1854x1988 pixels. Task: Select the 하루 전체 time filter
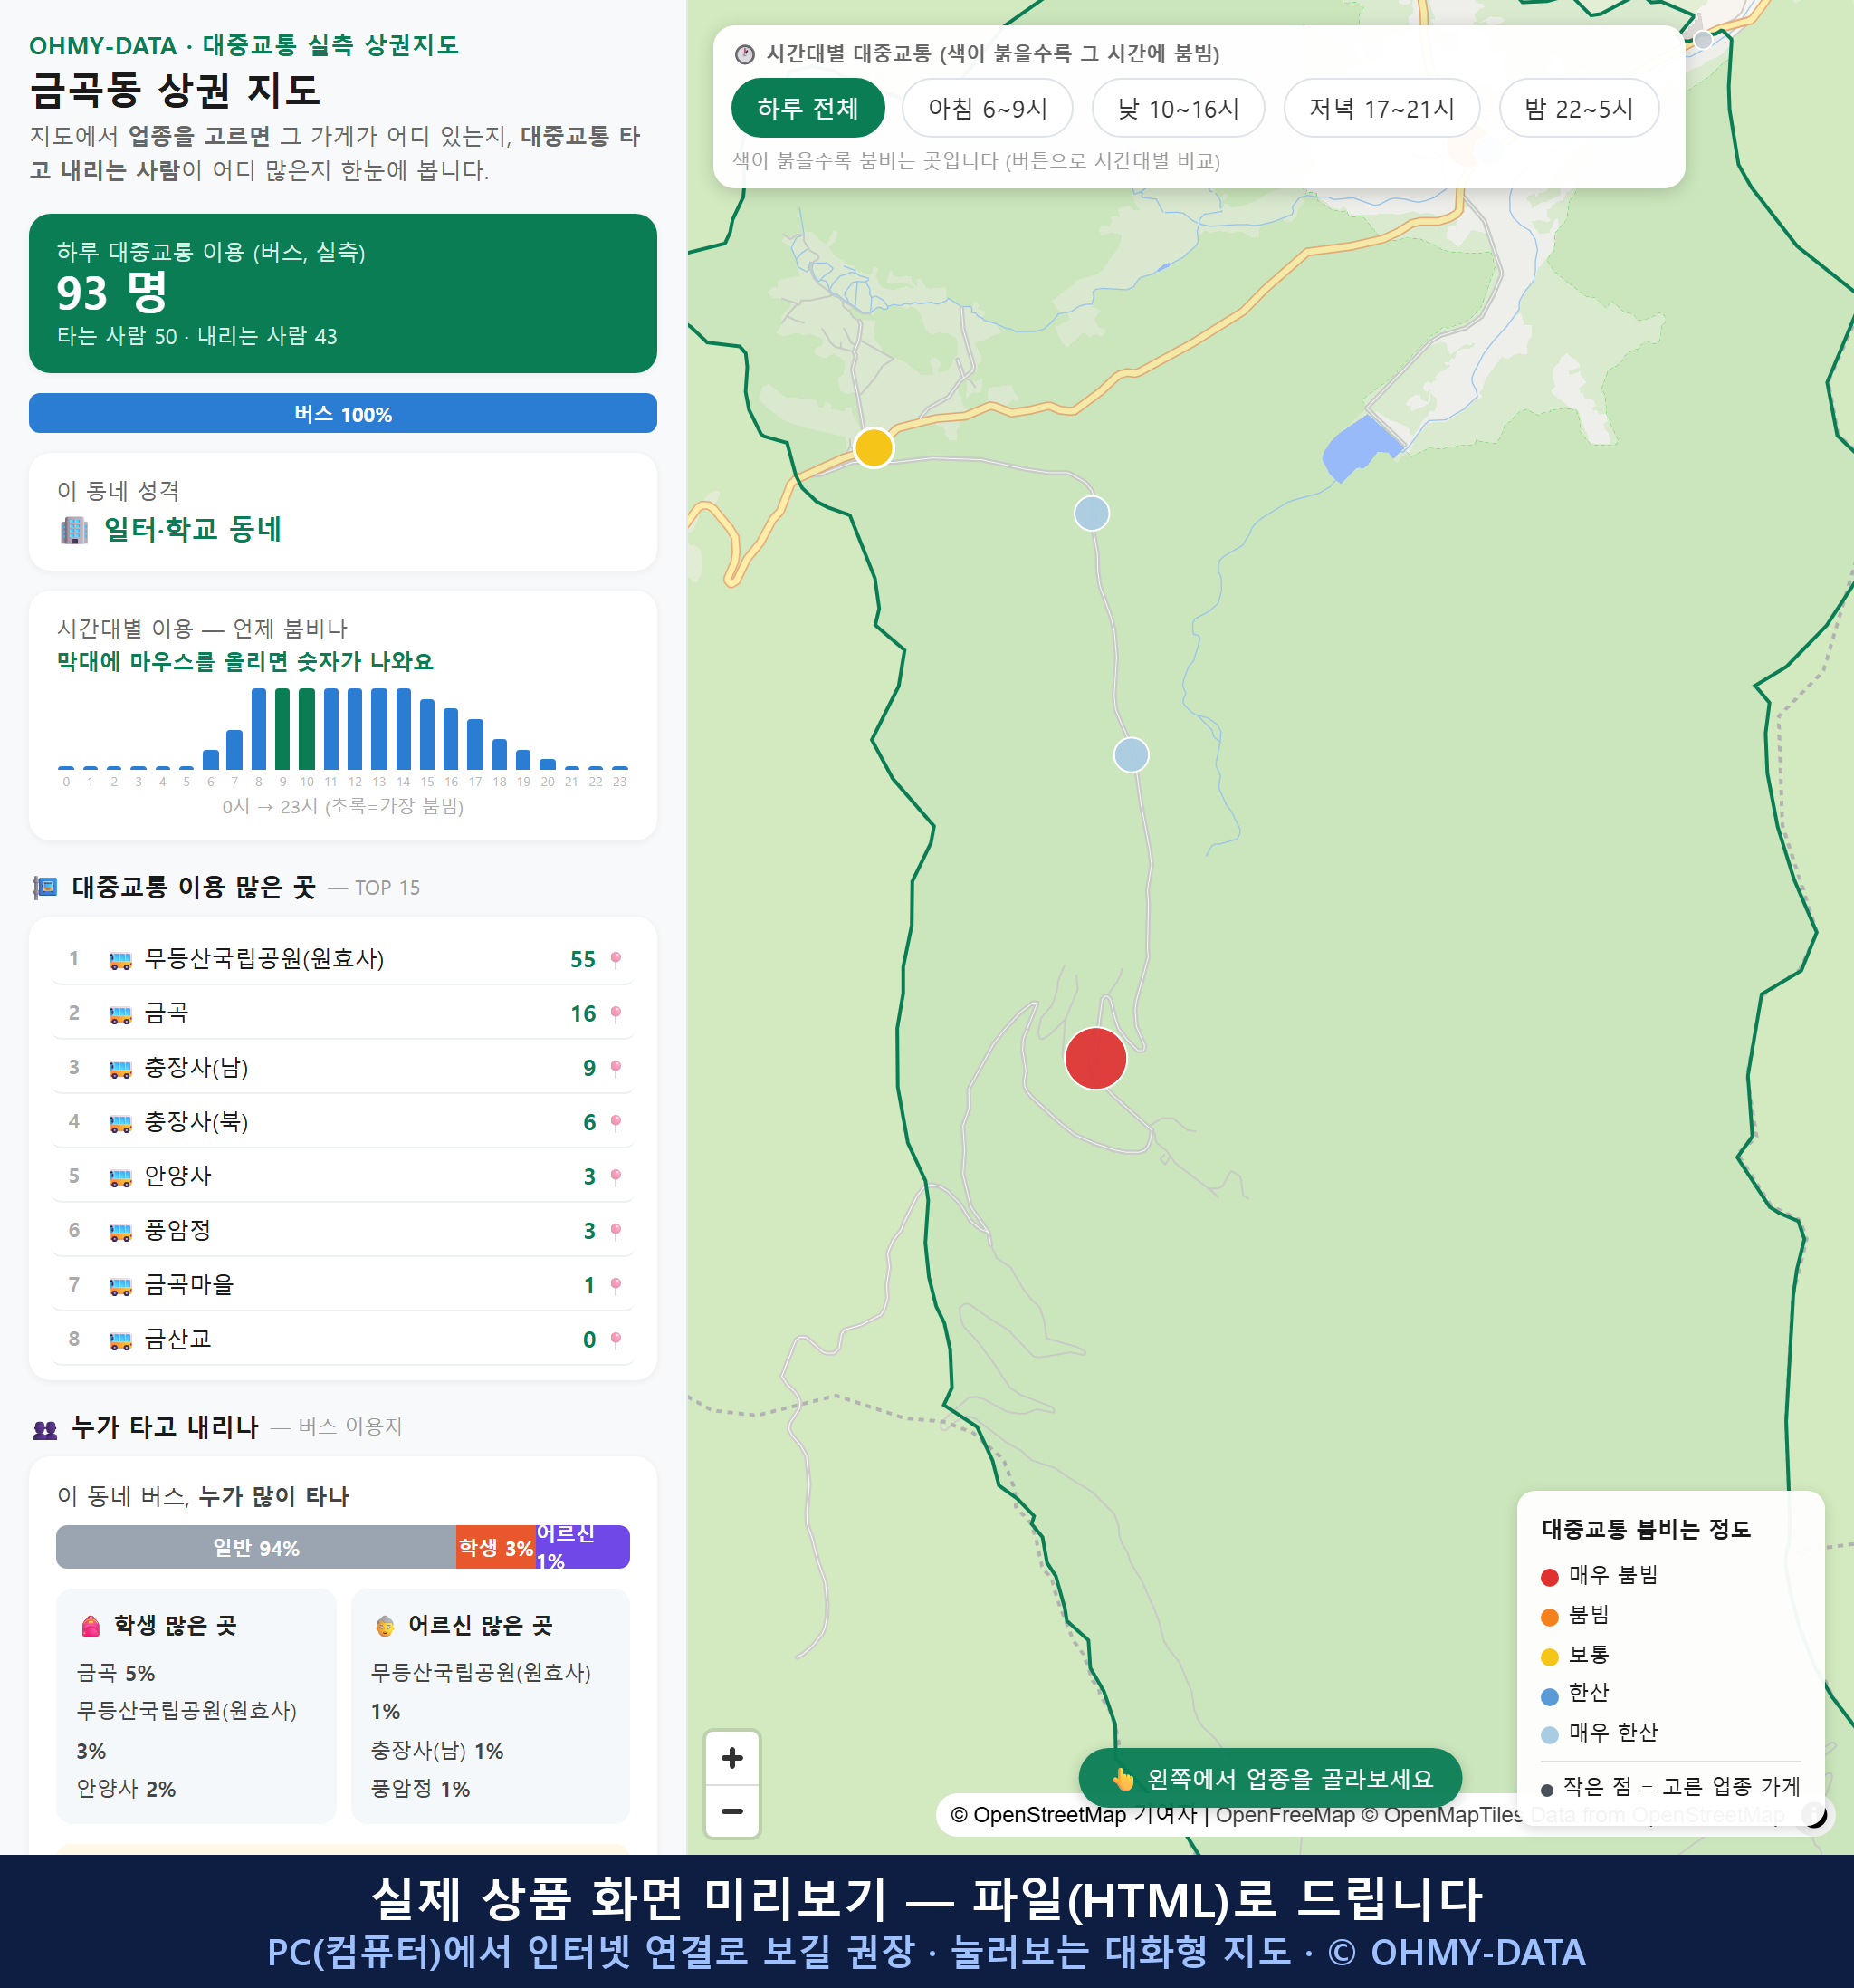coord(808,108)
